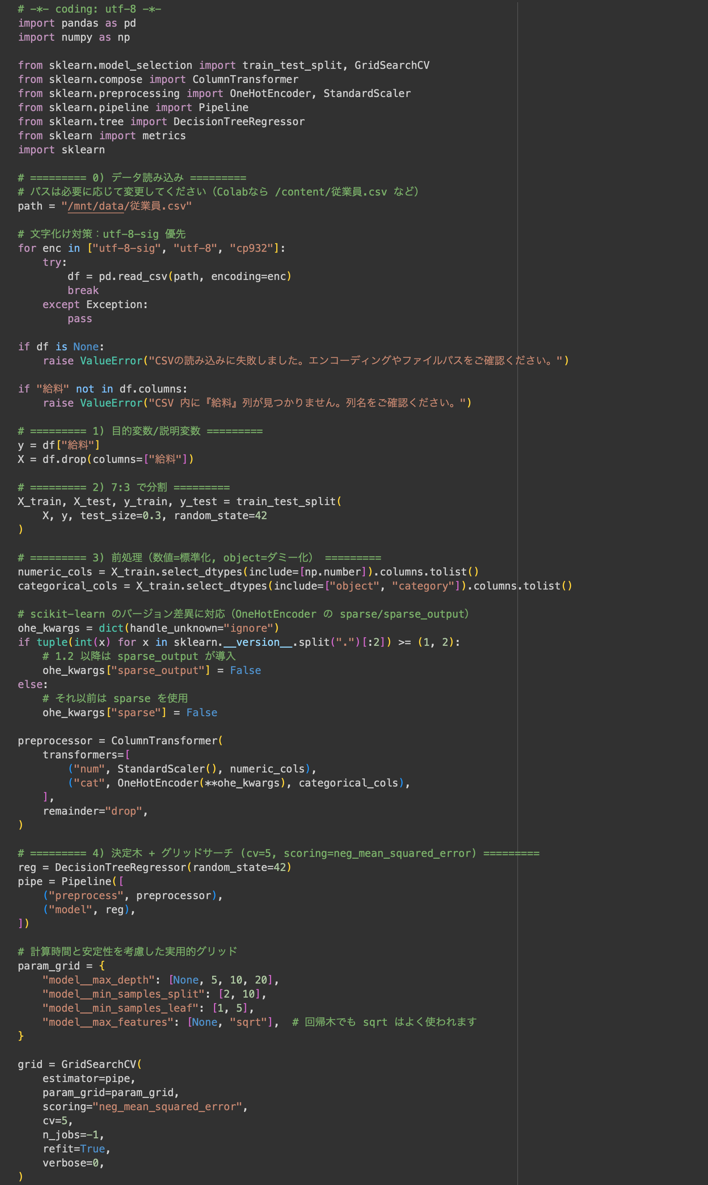Click the "numeric_cols" assignment line
The image size is (708, 1185).
tap(248, 572)
